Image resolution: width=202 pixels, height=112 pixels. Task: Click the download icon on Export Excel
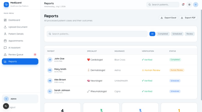tap(162, 18)
